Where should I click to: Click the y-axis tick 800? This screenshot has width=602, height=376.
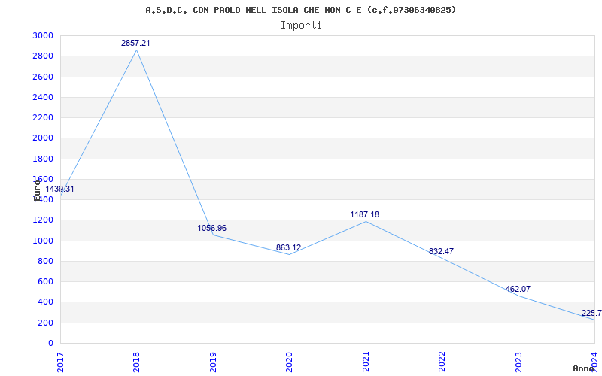click(x=46, y=261)
